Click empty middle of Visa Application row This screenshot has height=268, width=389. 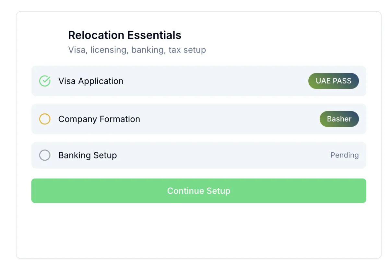pyautogui.click(x=214, y=81)
